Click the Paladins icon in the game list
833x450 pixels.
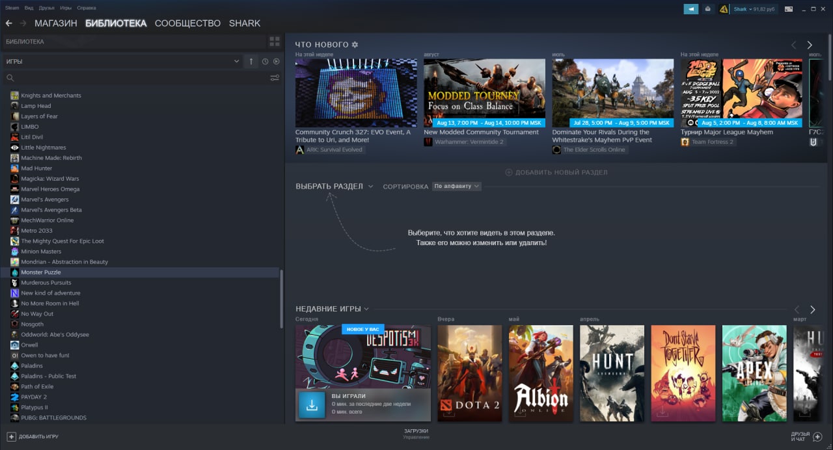[14, 366]
